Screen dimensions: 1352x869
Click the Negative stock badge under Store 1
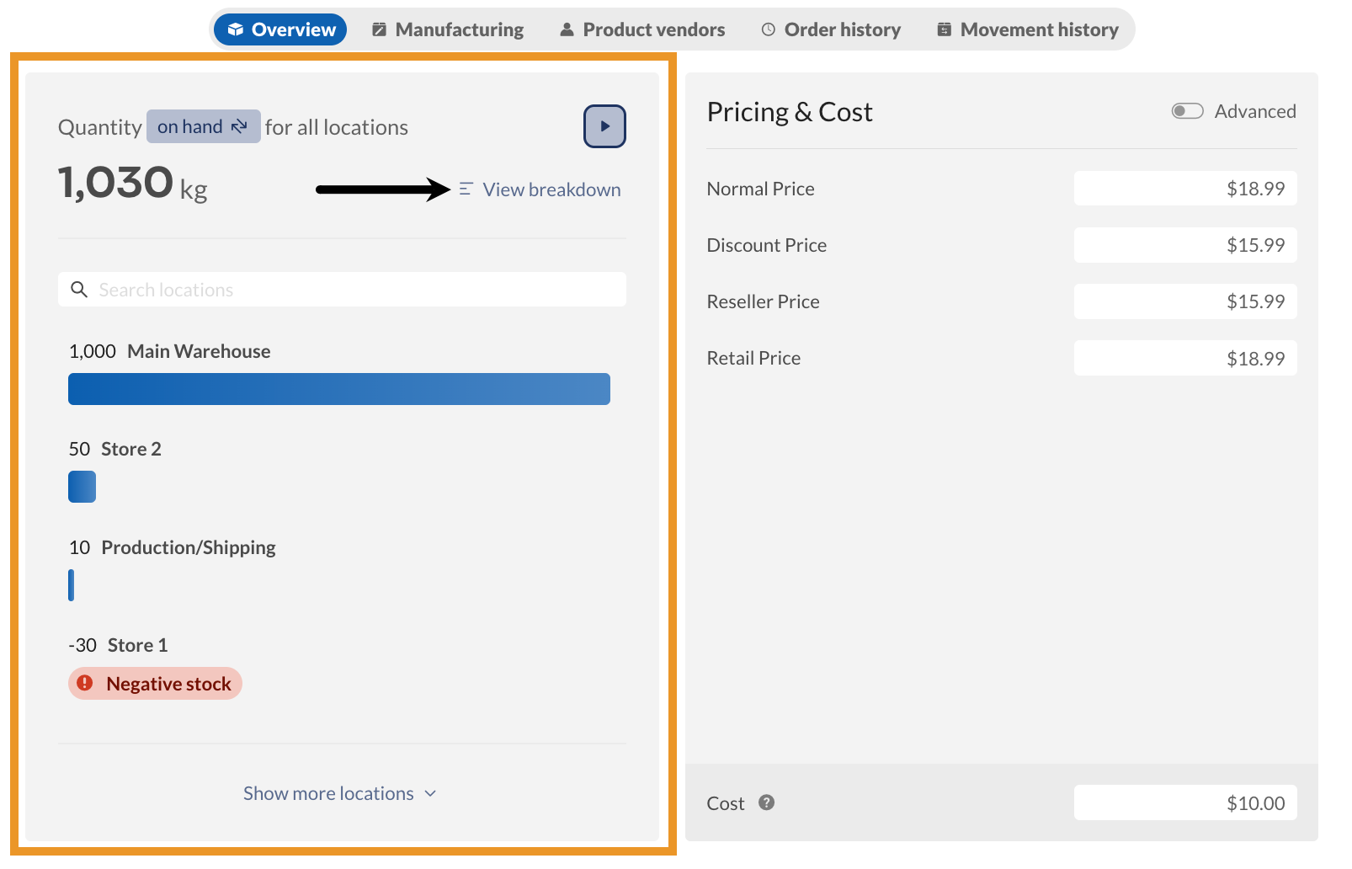pos(155,683)
